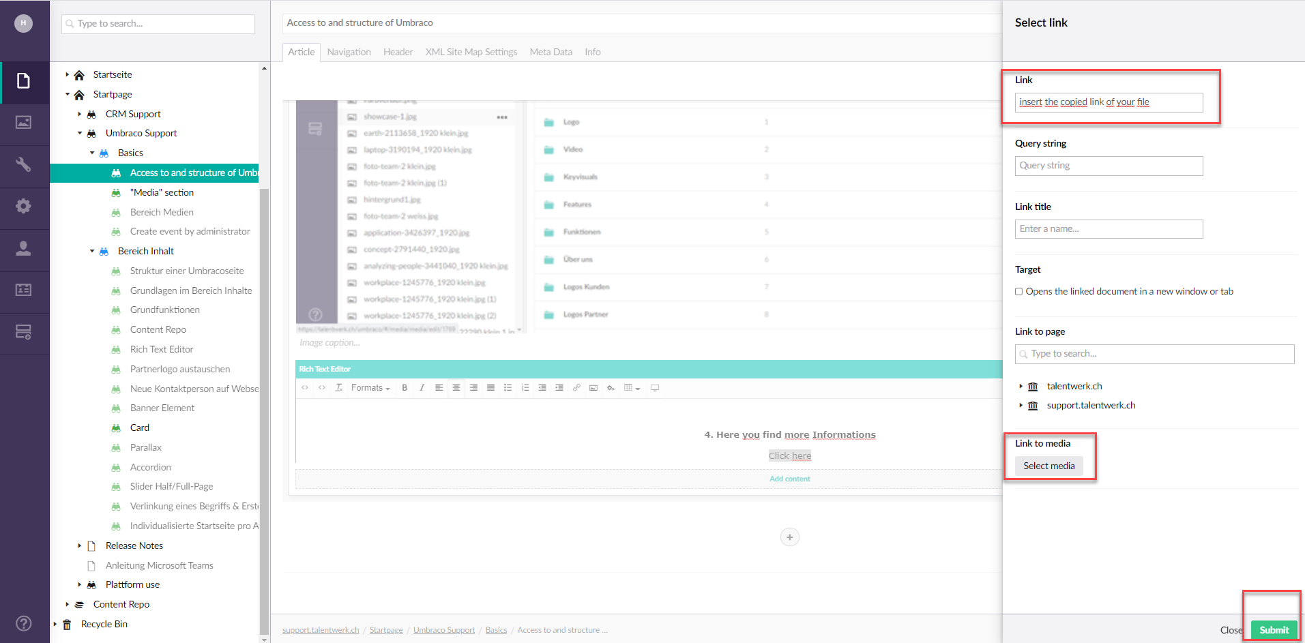Decrease indent in editor toolbar
The width and height of the screenshot is (1305, 643).
pos(542,388)
